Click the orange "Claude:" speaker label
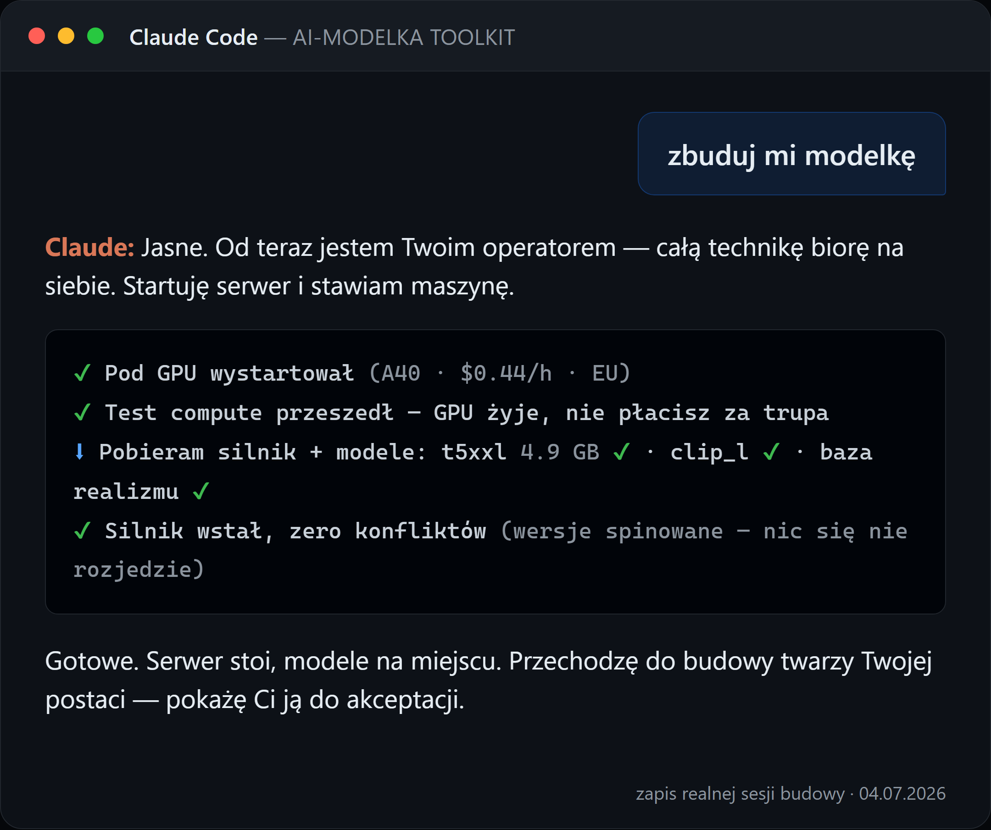Viewport: 991px width, 830px height. (89, 247)
